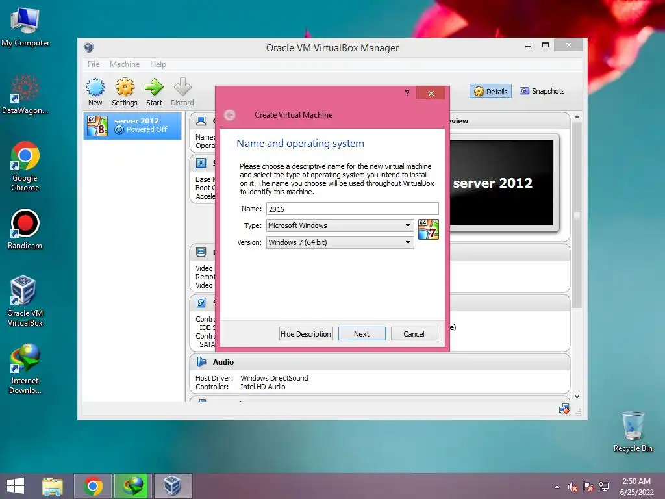Click the status bar network indicator icon

point(564,409)
